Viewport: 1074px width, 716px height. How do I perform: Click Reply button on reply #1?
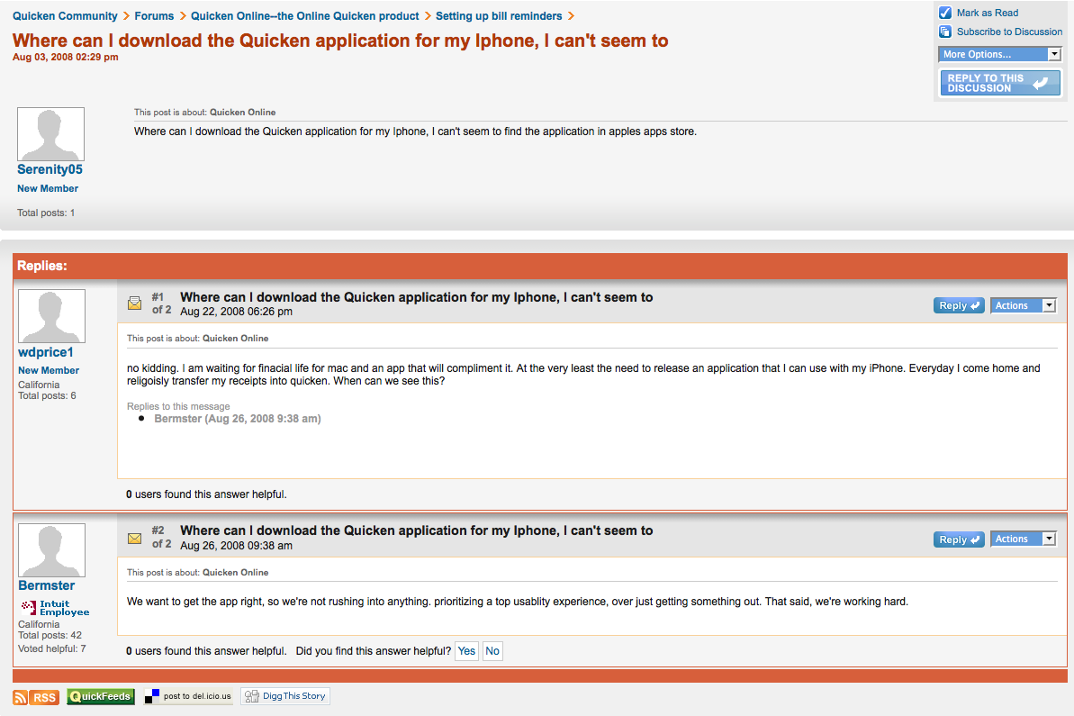tap(959, 305)
